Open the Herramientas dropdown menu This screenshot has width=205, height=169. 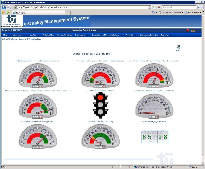(193, 13)
